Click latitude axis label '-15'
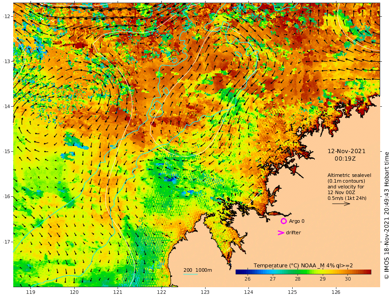Screen dimensions: 389x300 pos(7,151)
